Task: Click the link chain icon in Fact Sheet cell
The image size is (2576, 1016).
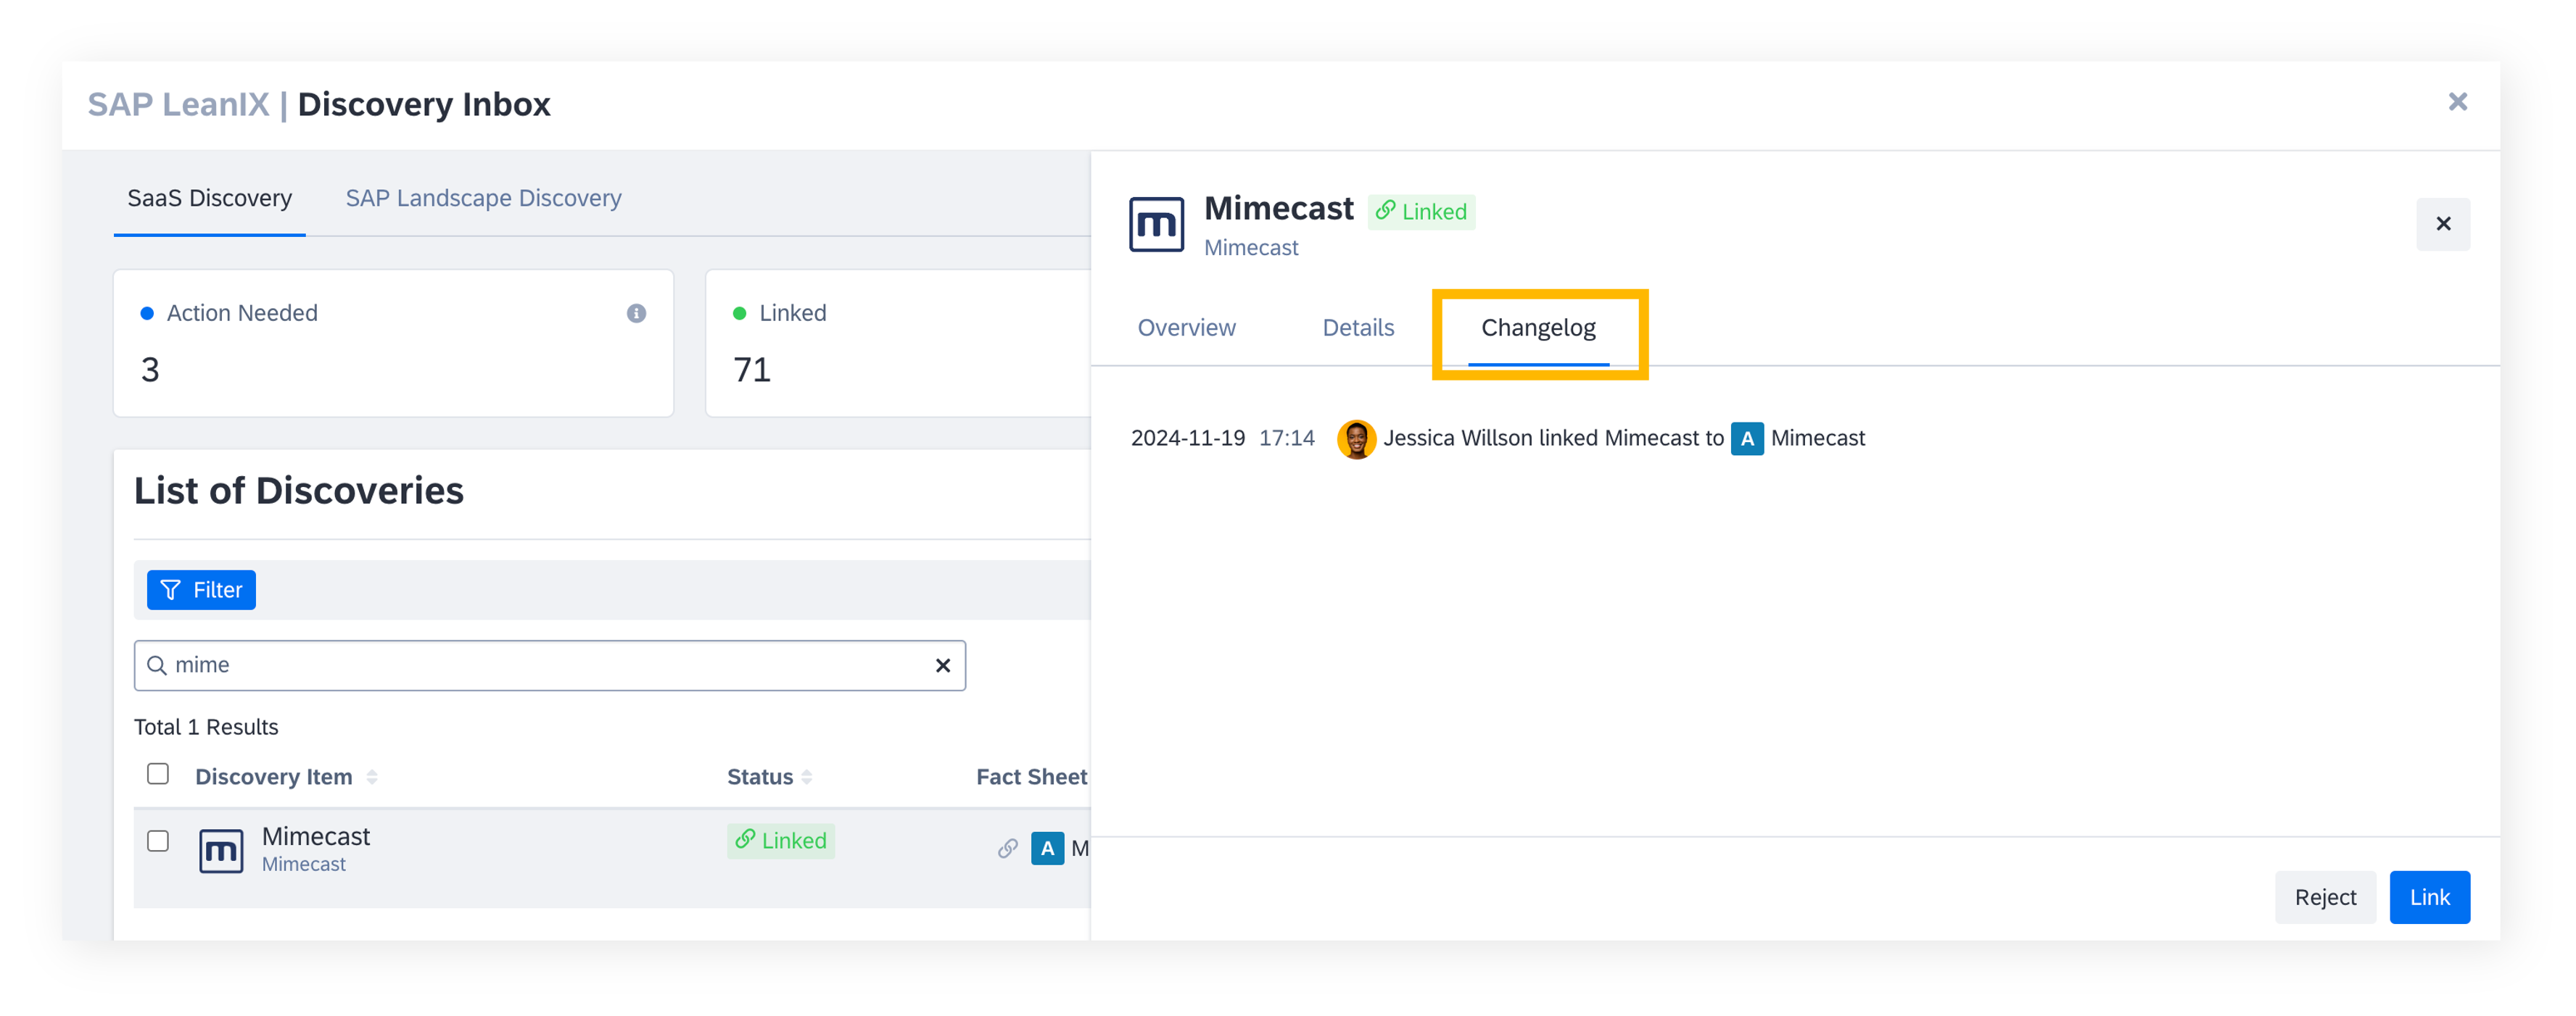Action: pyautogui.click(x=1007, y=849)
